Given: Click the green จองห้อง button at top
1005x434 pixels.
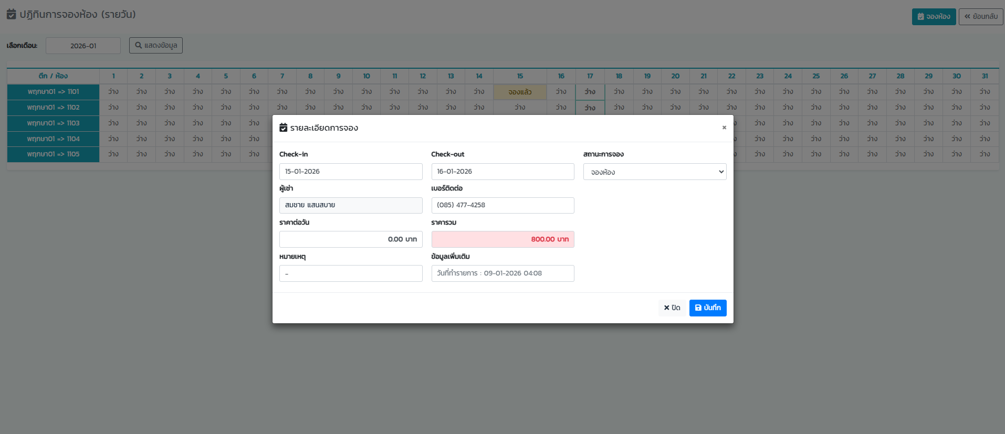Looking at the screenshot, I should [x=934, y=17].
